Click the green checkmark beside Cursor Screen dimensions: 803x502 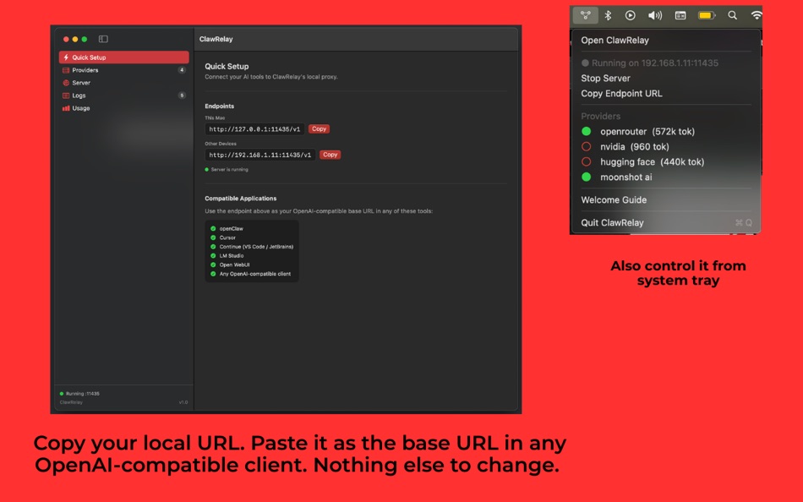coord(213,239)
